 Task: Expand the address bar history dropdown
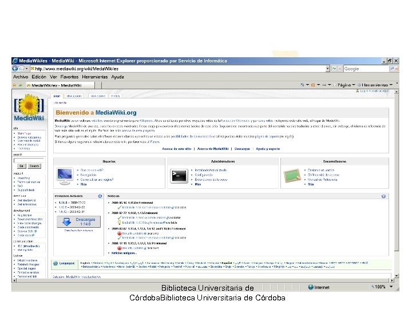(x=327, y=69)
